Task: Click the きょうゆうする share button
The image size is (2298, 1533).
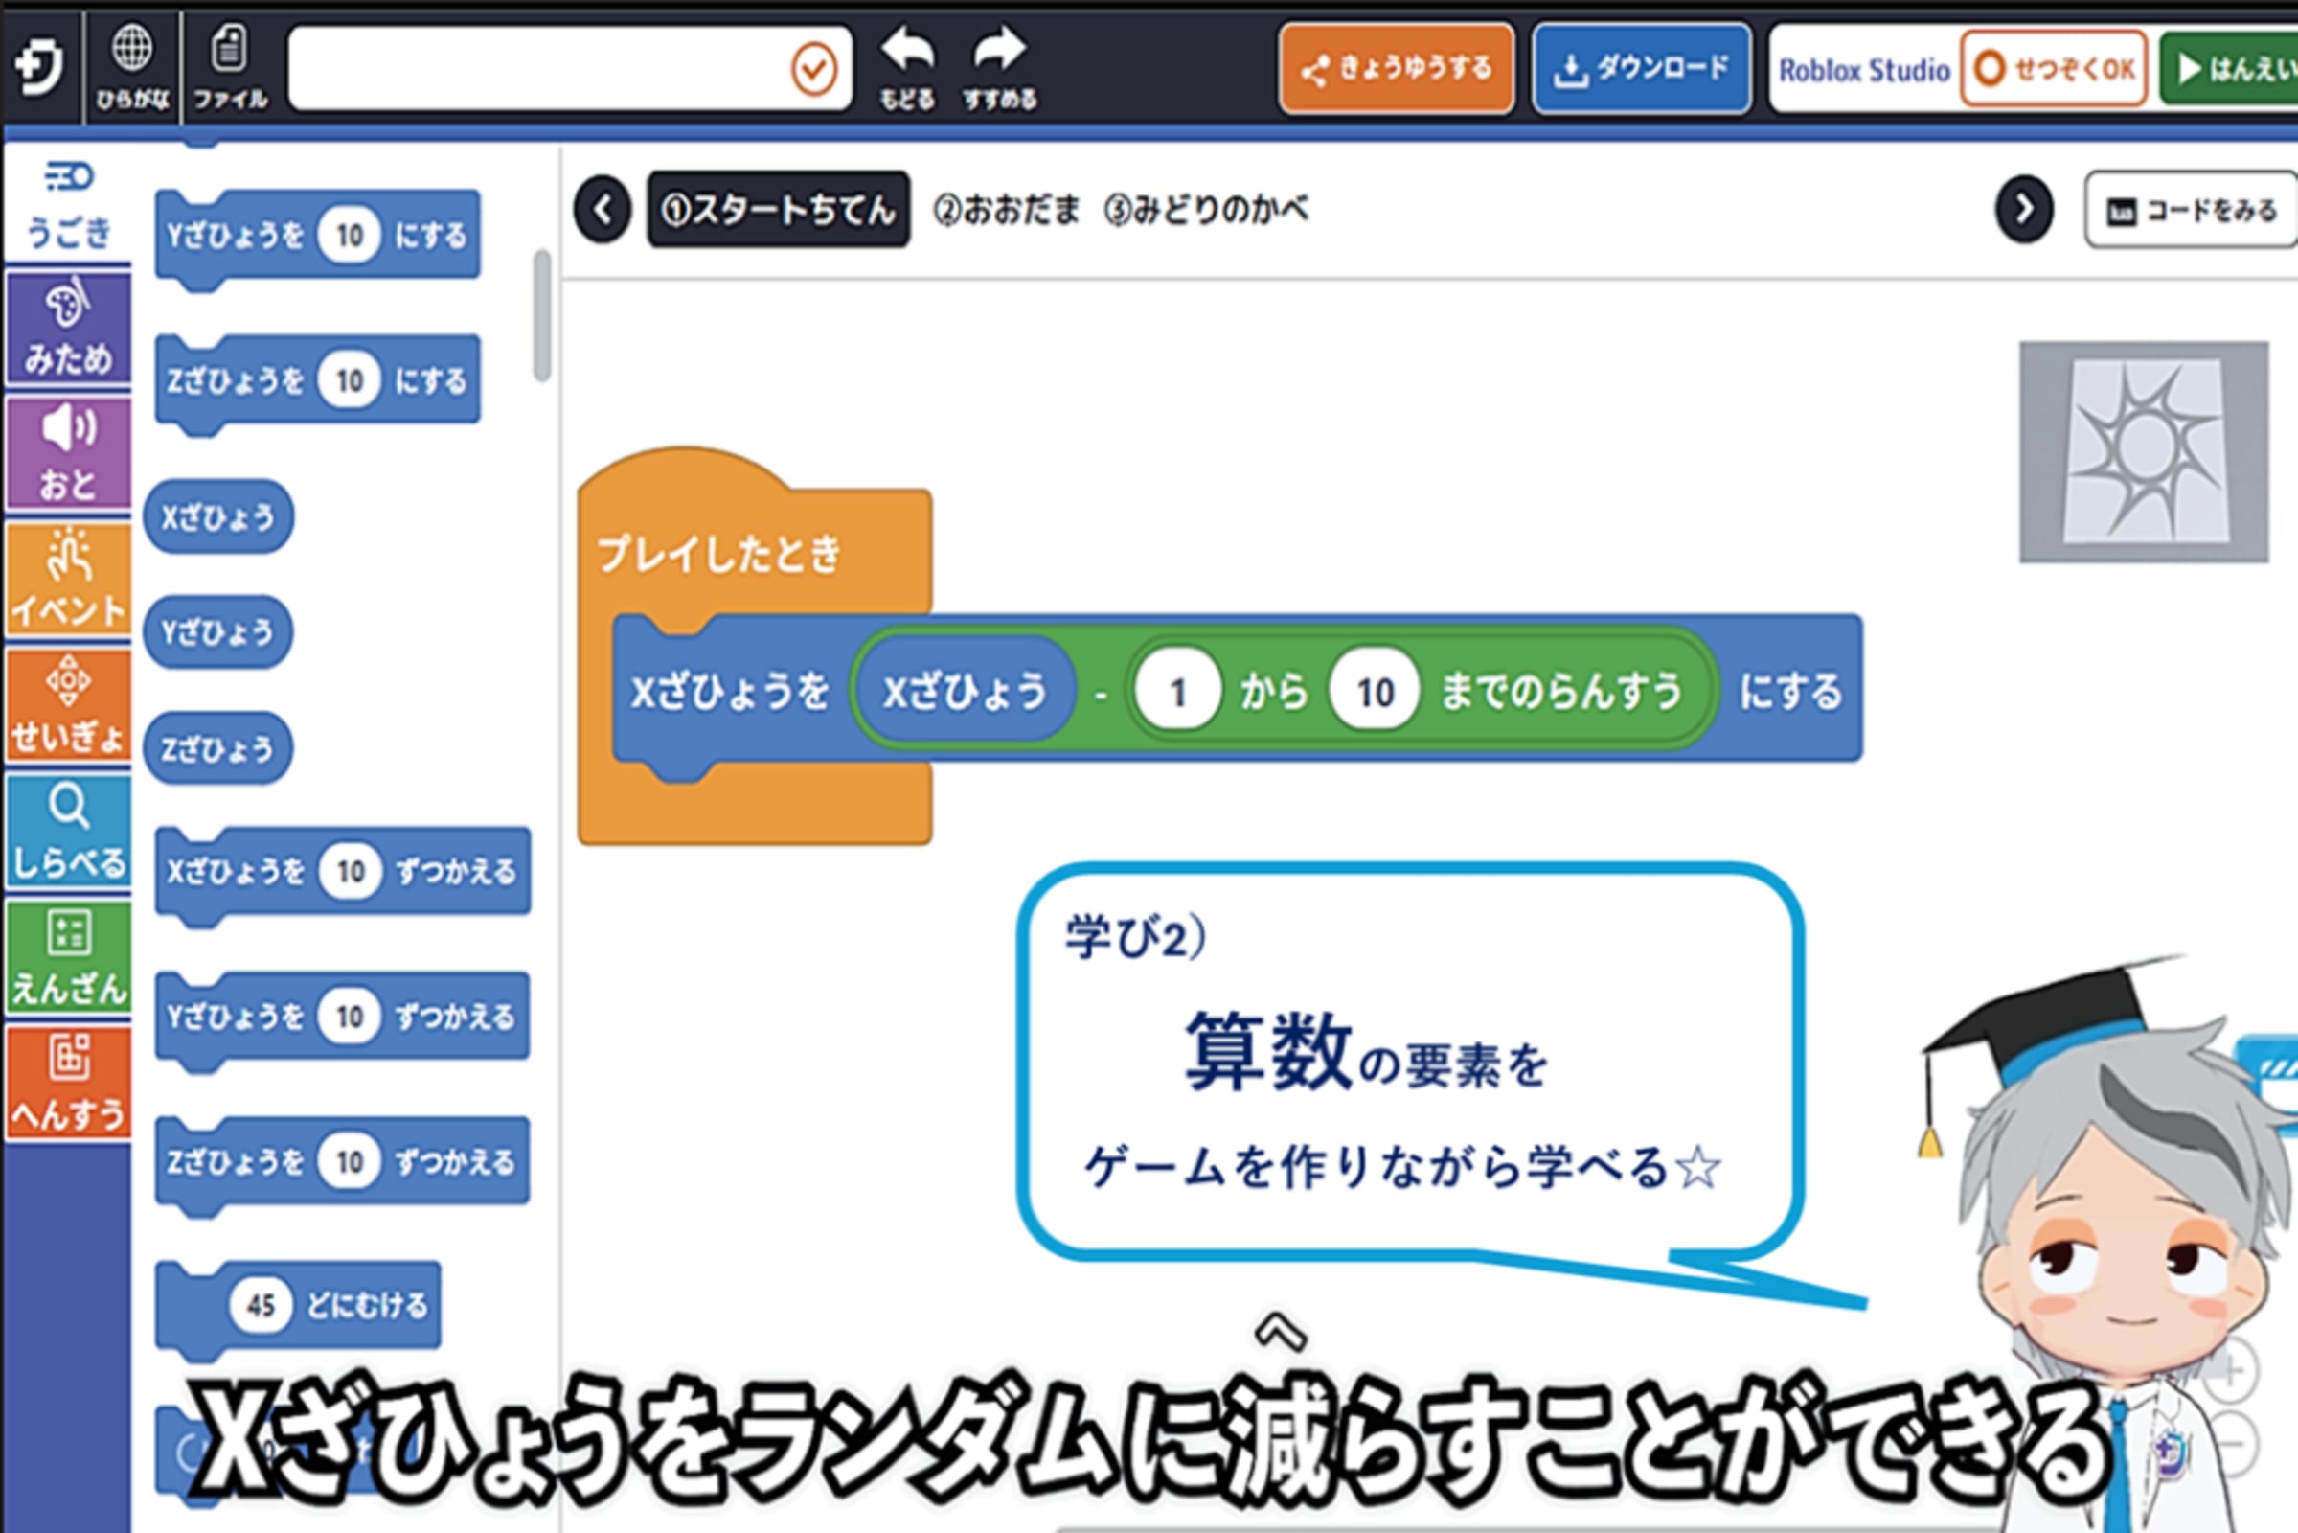Action: (x=1396, y=69)
